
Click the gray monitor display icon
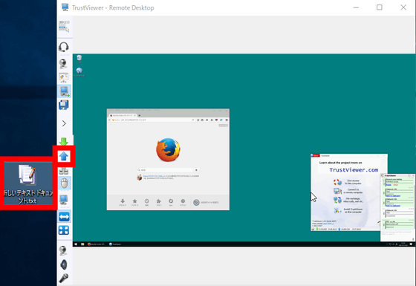[63, 200]
